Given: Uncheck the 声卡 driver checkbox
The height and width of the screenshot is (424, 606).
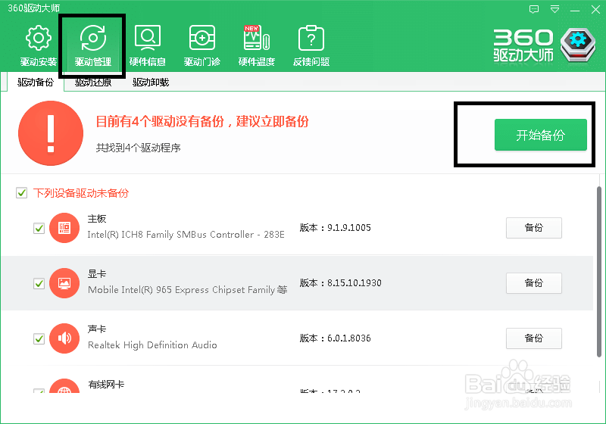Looking at the screenshot, I should tap(39, 338).
